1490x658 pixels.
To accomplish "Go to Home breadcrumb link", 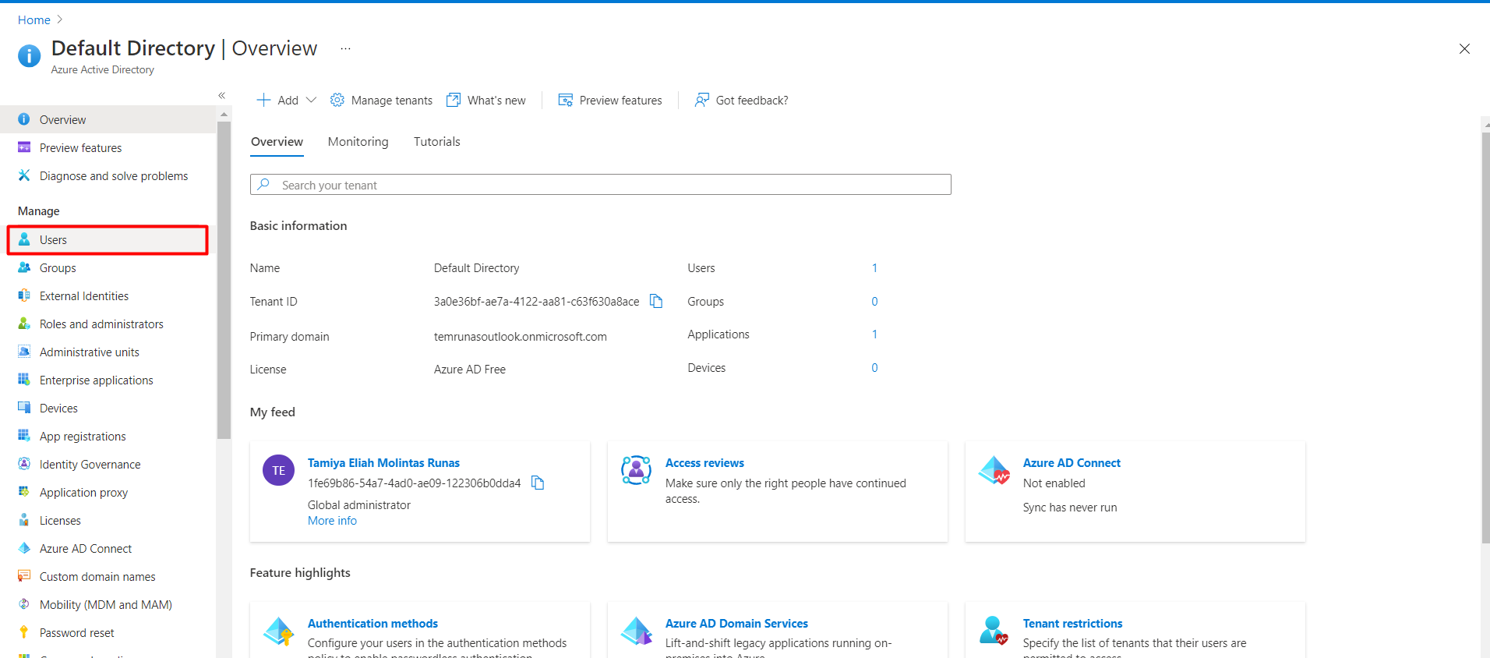I will click(x=34, y=19).
